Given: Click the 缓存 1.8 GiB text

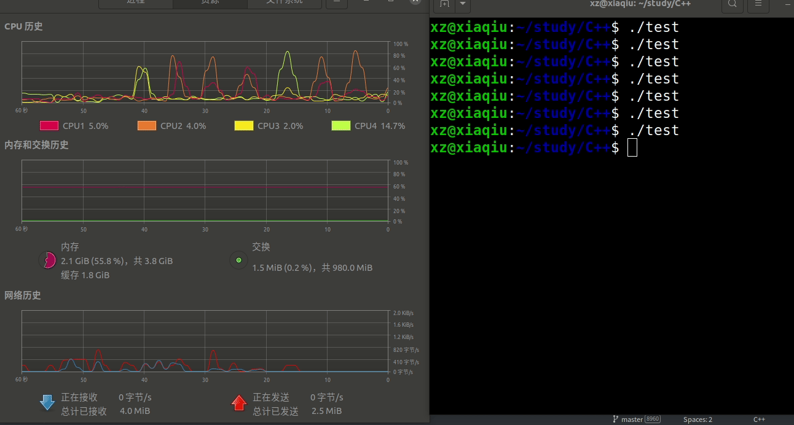Looking at the screenshot, I should [x=85, y=275].
